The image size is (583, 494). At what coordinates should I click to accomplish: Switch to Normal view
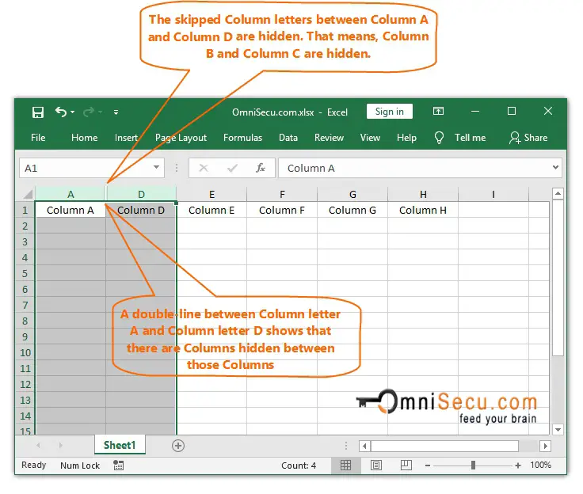click(x=345, y=465)
